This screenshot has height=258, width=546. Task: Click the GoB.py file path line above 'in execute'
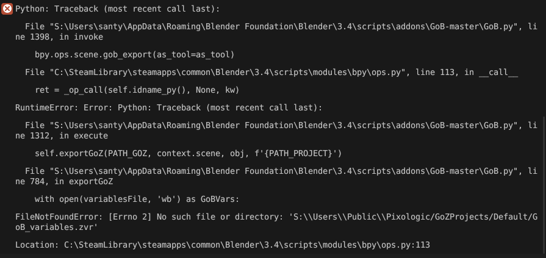(281, 126)
